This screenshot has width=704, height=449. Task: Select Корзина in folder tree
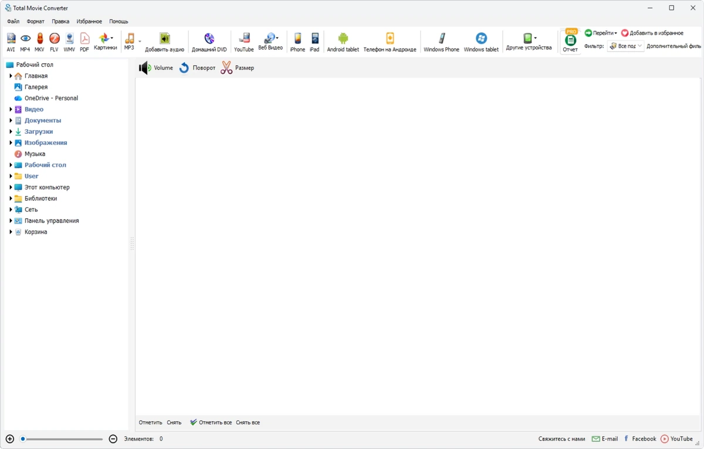(x=36, y=232)
